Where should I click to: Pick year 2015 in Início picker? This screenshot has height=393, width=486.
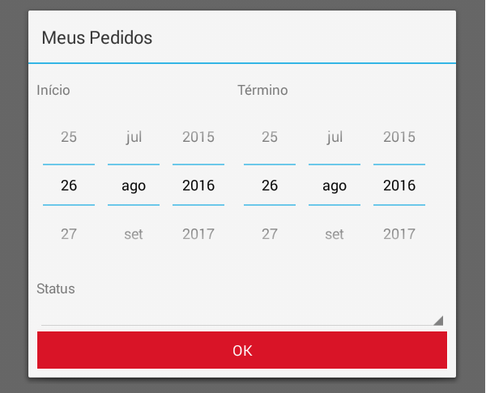pyautogui.click(x=198, y=137)
